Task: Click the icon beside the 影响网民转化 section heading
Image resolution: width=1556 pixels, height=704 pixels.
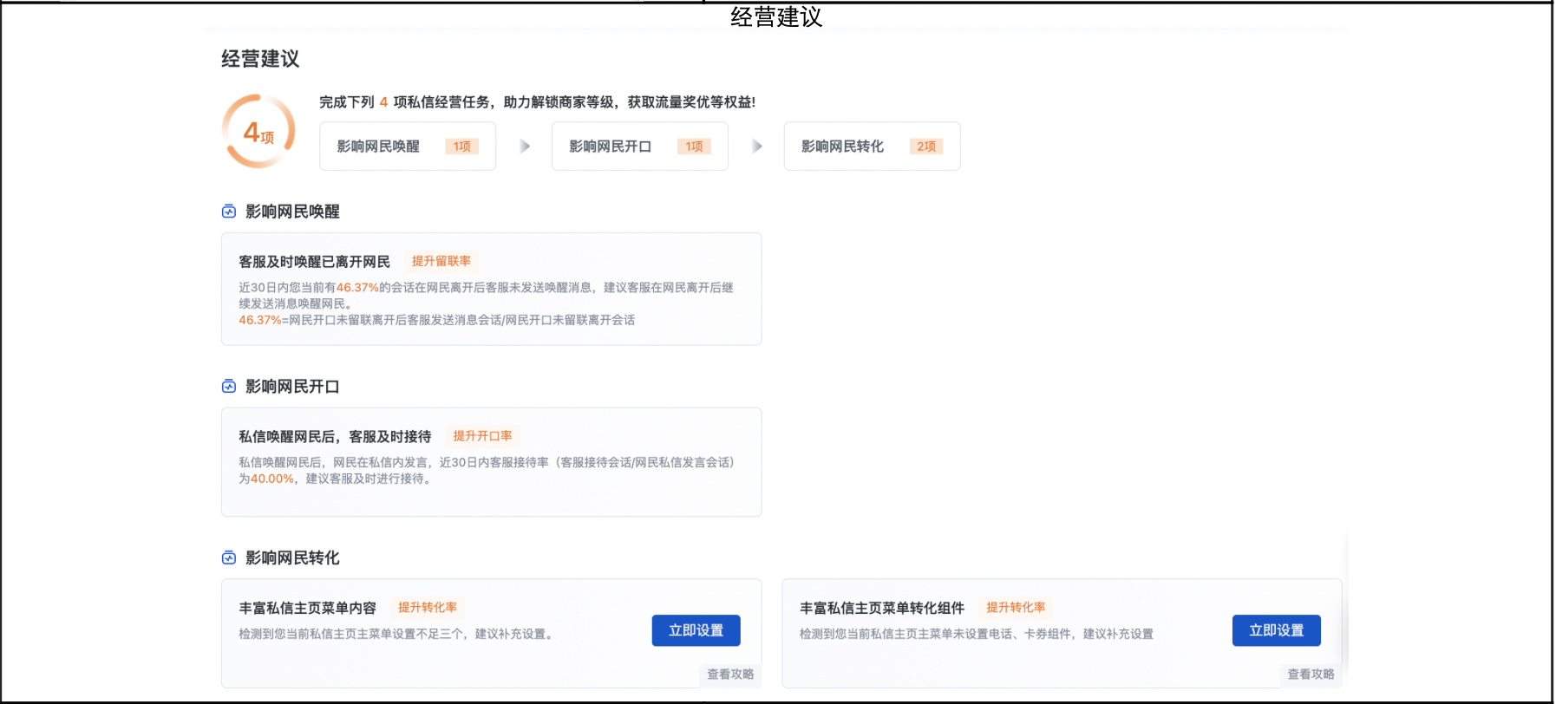Action: pos(229,557)
